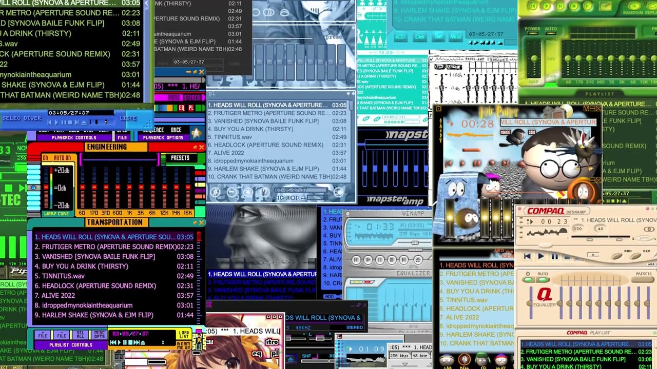This screenshot has width=657, height=369.
Task: Select '9. HARLEM SHAKE' in Transportation playlist
Action: [x=114, y=315]
